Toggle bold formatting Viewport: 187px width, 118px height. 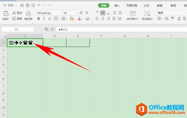pos(38,19)
